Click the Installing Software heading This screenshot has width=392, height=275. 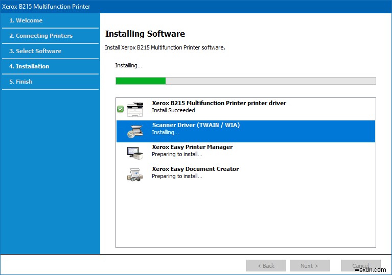145,34
